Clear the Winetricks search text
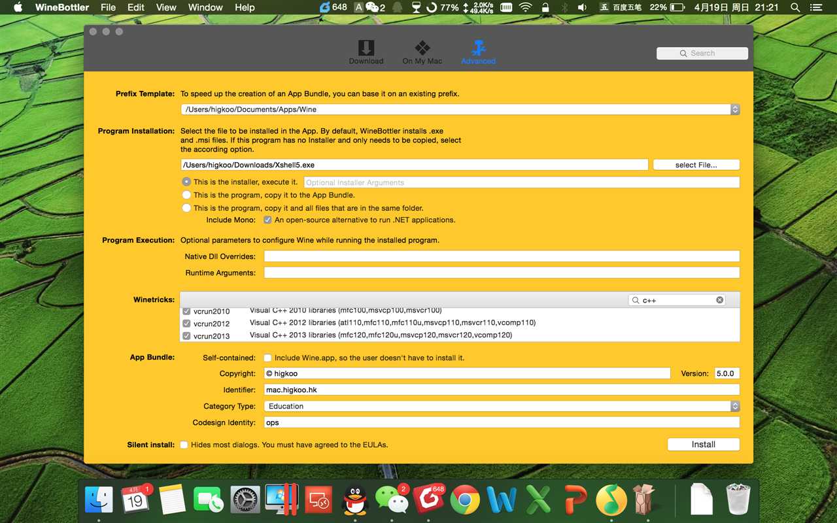 [720, 300]
